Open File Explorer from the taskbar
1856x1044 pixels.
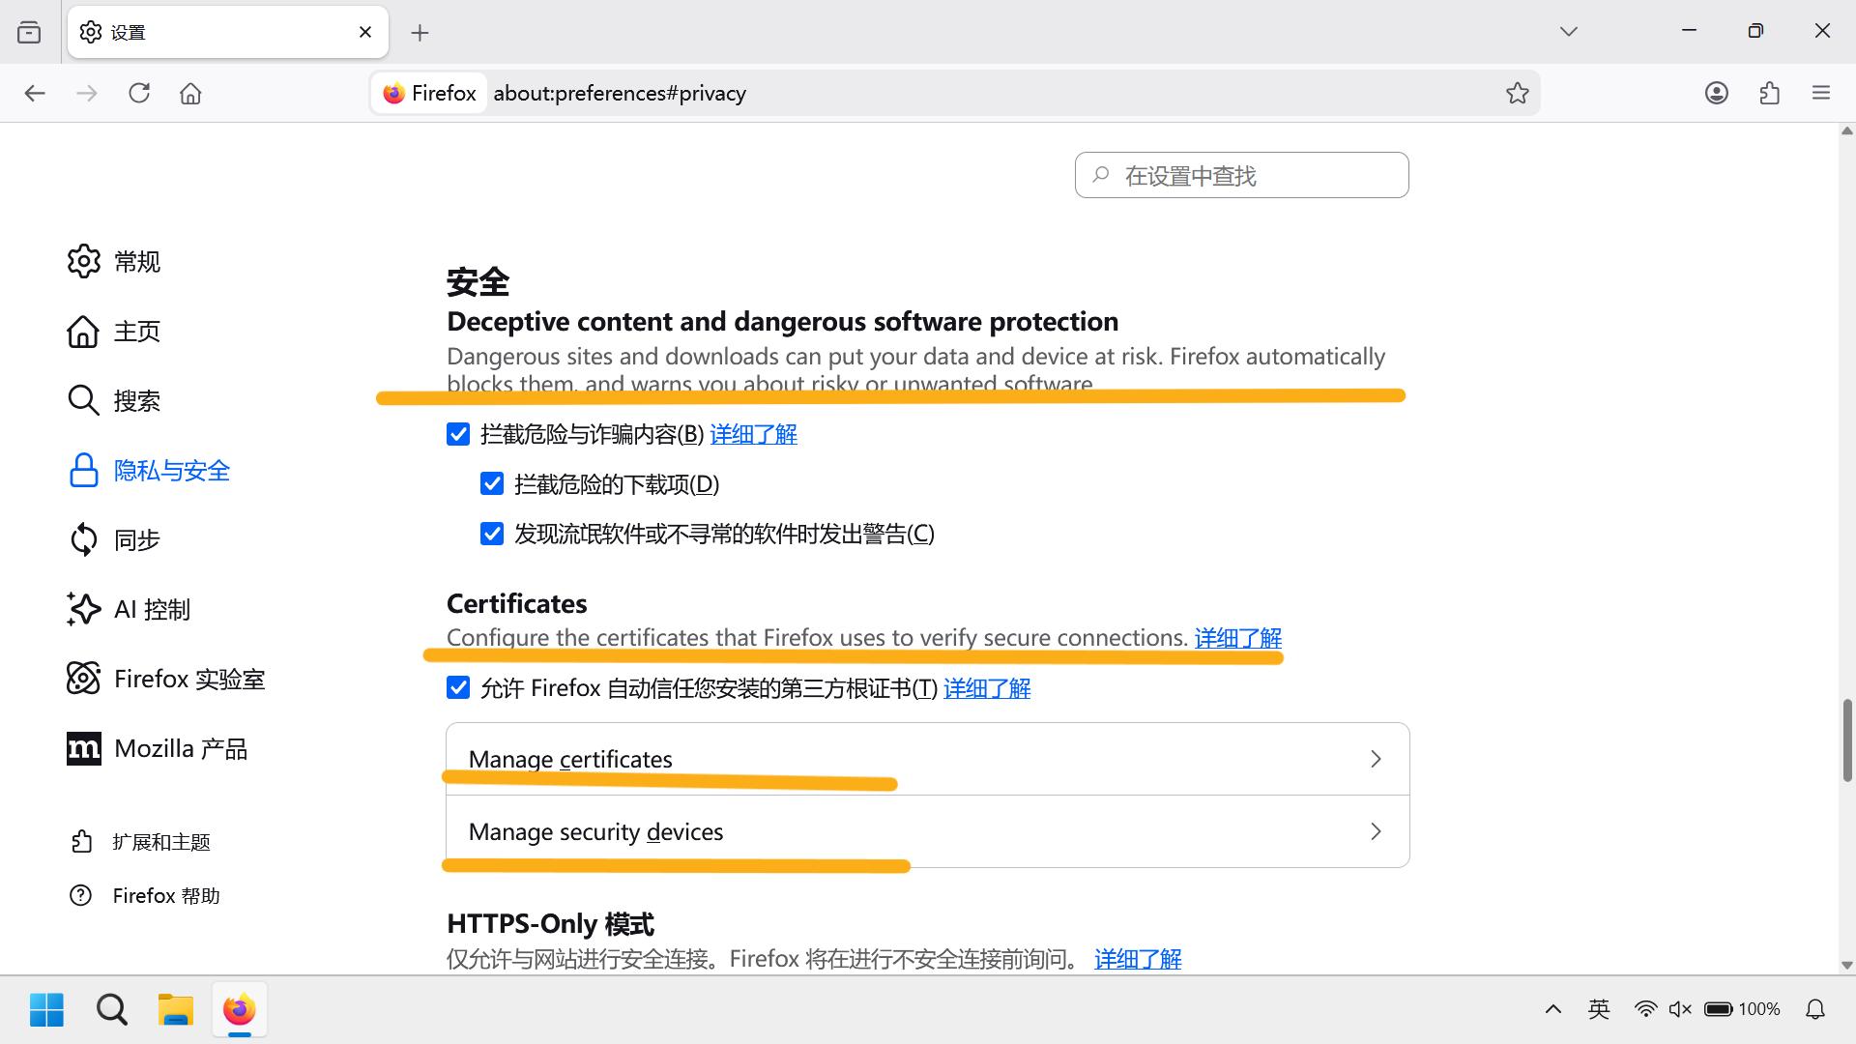point(176,1009)
